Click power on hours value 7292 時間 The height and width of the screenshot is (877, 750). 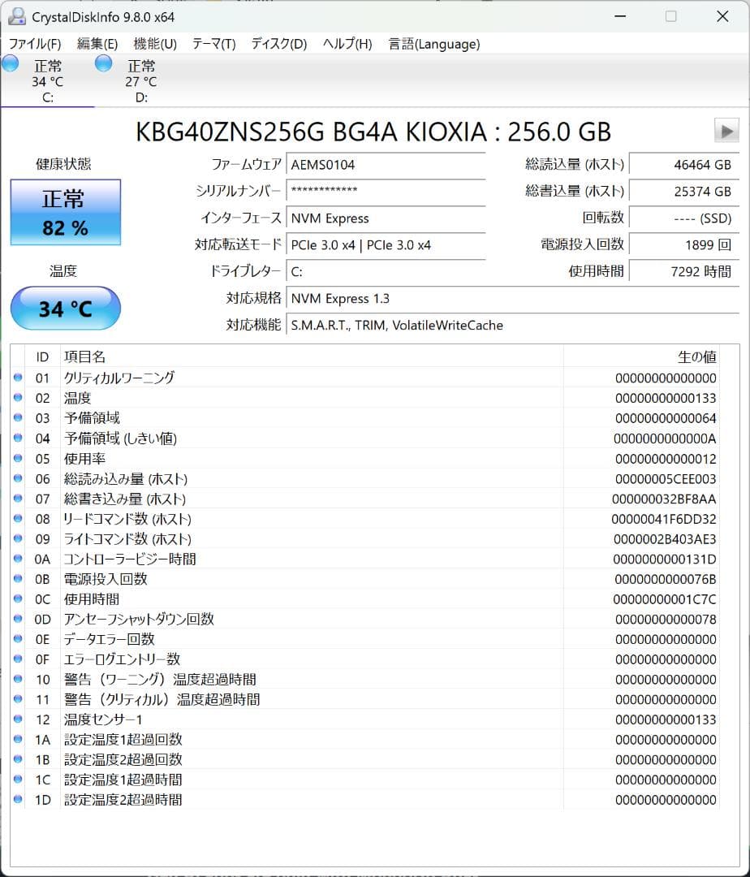pyautogui.click(x=684, y=272)
